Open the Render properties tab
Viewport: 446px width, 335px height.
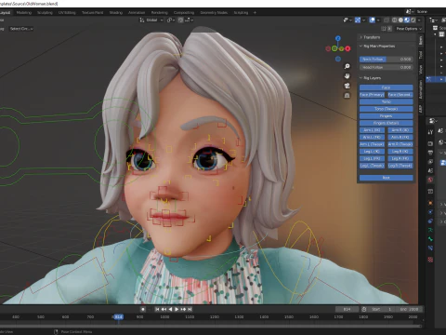[x=430, y=143]
